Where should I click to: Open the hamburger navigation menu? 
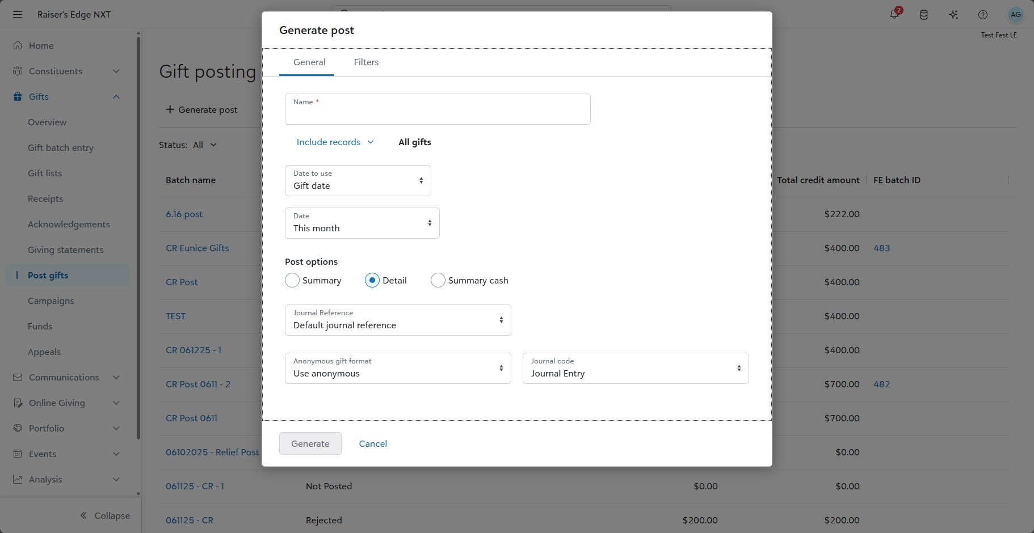click(x=18, y=14)
